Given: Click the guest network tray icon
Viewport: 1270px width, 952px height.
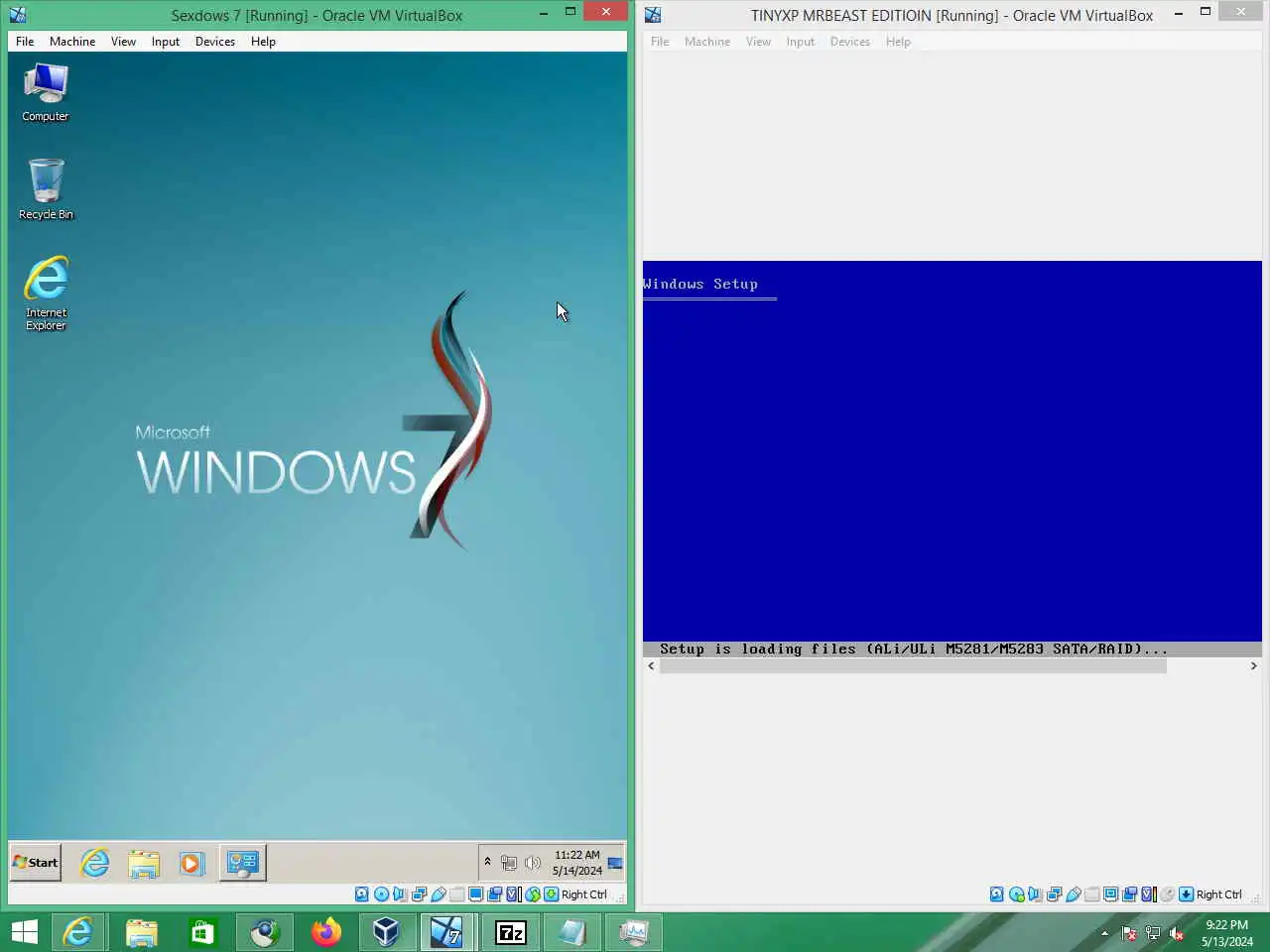Looking at the screenshot, I should pyautogui.click(x=509, y=863).
